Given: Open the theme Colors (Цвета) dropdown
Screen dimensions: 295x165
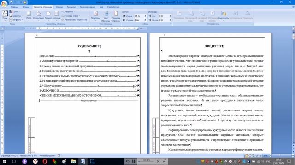Looking at the screenshot, I should click(x=15, y=12).
